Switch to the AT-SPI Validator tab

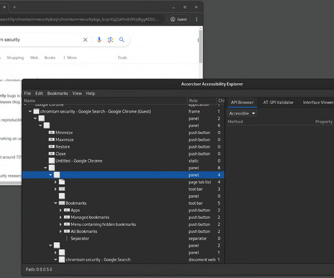point(278,103)
